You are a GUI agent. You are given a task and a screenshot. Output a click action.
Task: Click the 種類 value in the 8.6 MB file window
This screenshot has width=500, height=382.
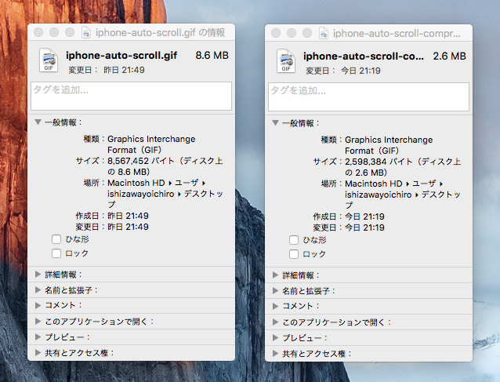tap(151, 144)
